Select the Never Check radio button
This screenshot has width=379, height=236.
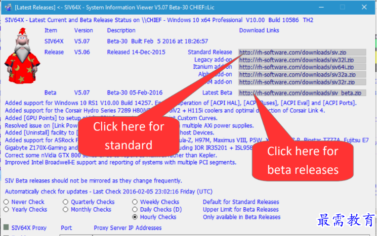(x=6, y=202)
